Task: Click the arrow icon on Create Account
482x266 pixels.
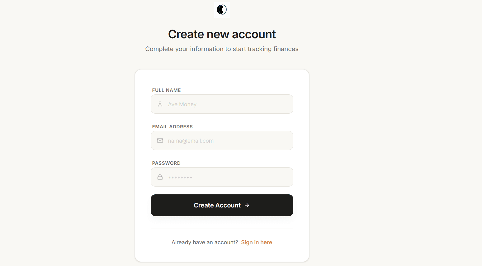Action: [247, 205]
